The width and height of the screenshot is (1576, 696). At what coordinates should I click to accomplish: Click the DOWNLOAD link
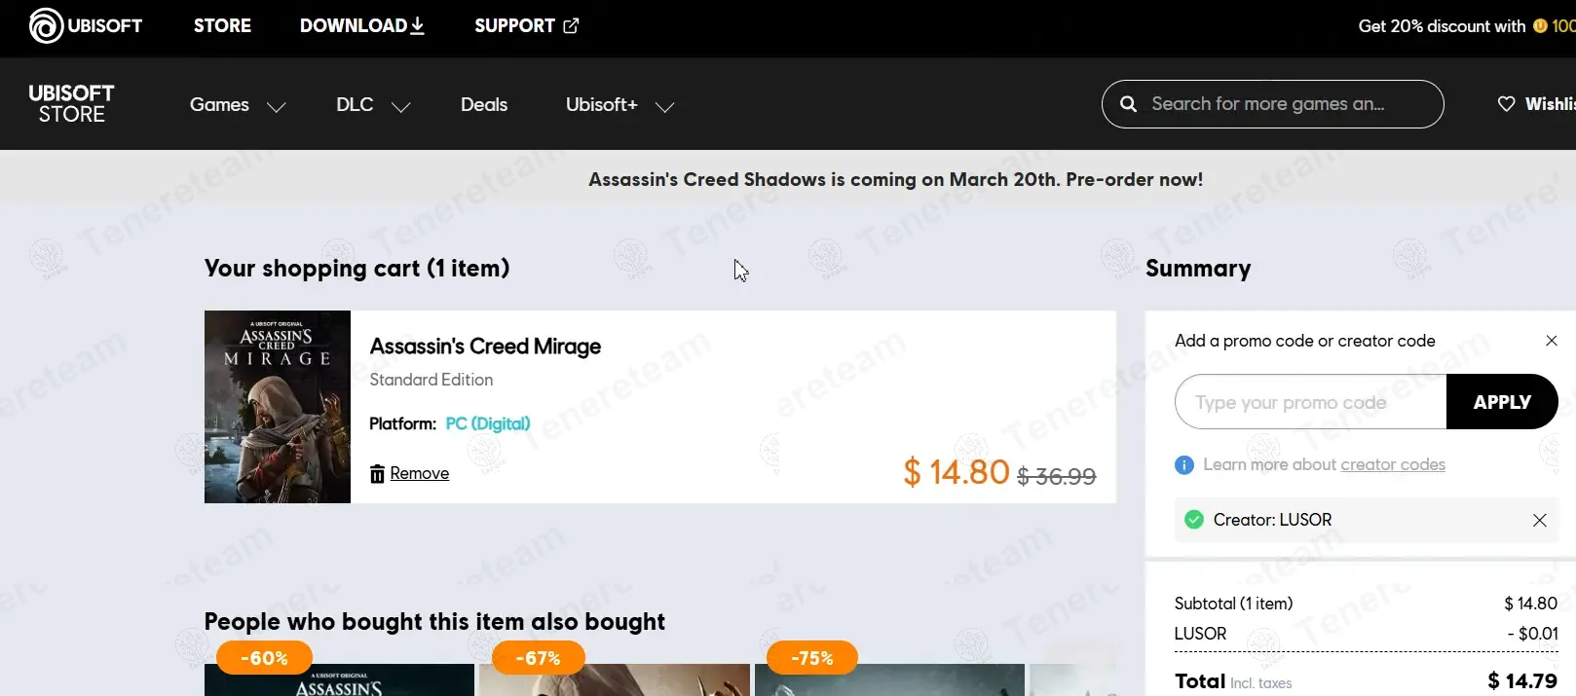361,26
